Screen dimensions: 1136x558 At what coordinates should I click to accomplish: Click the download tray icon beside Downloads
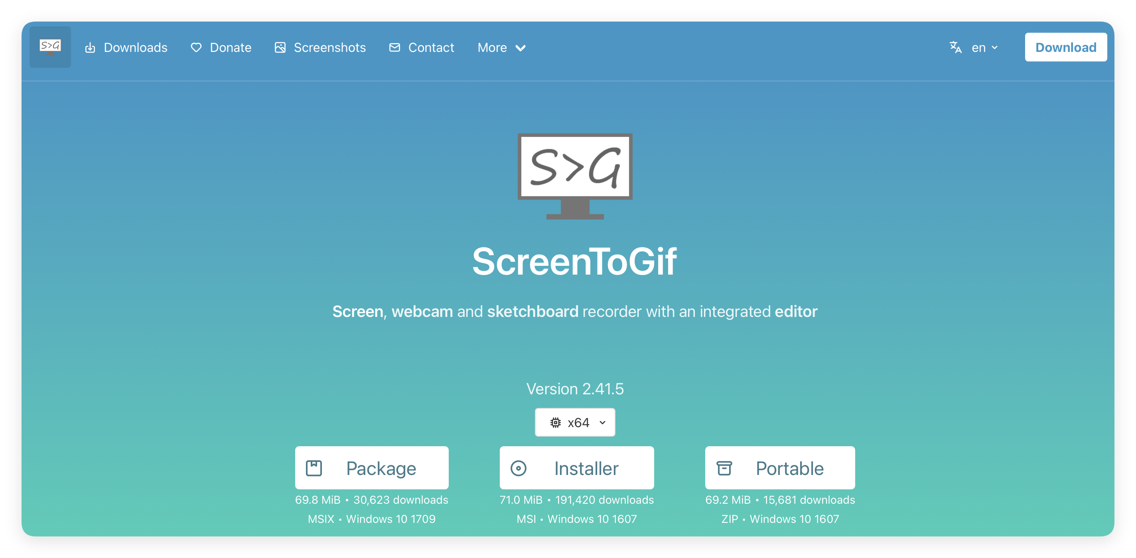click(90, 47)
